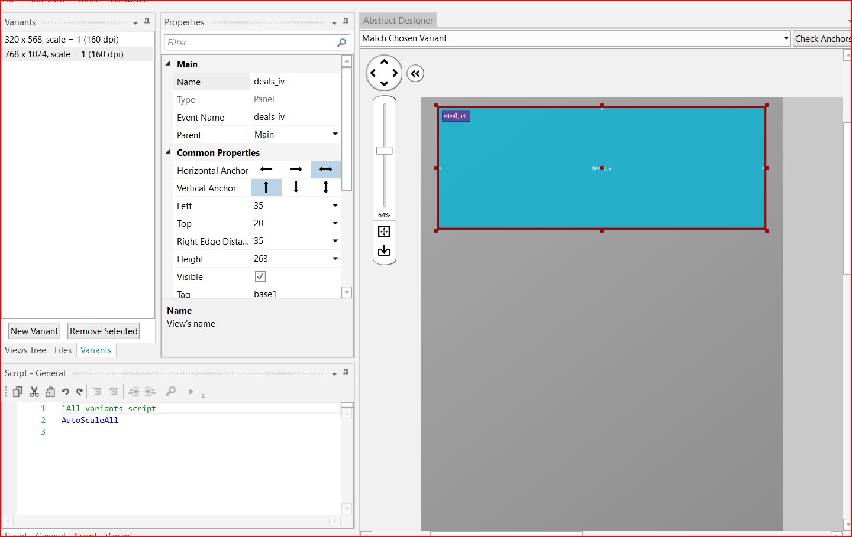Click the Remove Selected button
Viewport: 852px width, 537px height.
click(x=104, y=331)
